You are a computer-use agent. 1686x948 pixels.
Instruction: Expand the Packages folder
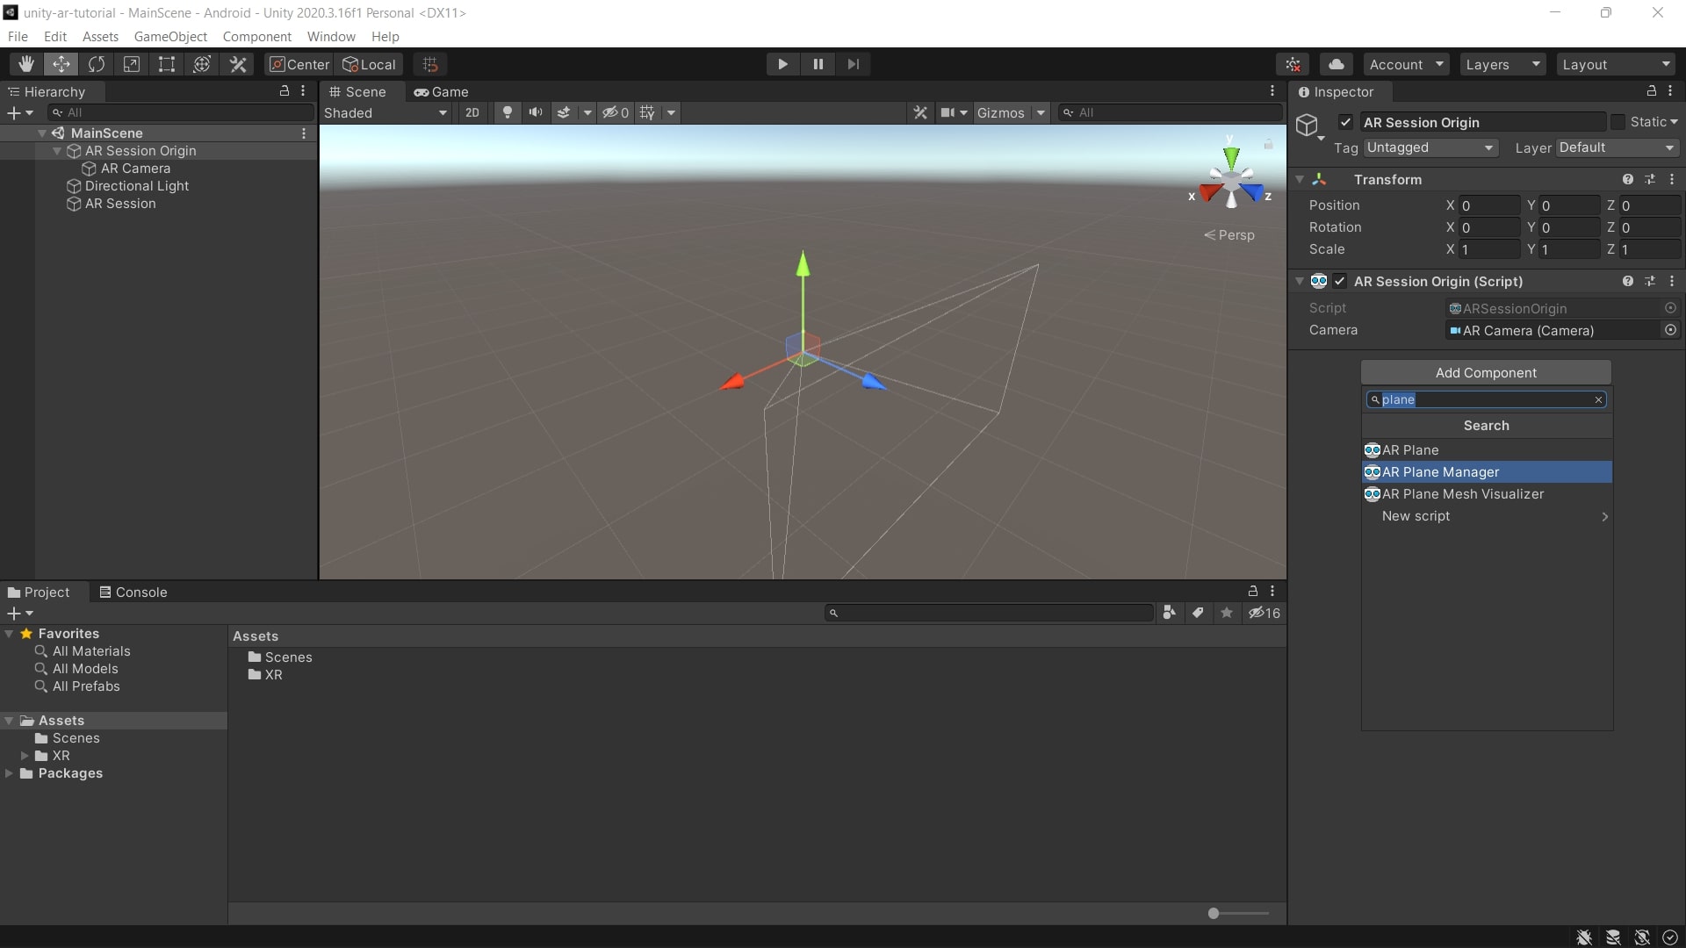tap(9, 773)
